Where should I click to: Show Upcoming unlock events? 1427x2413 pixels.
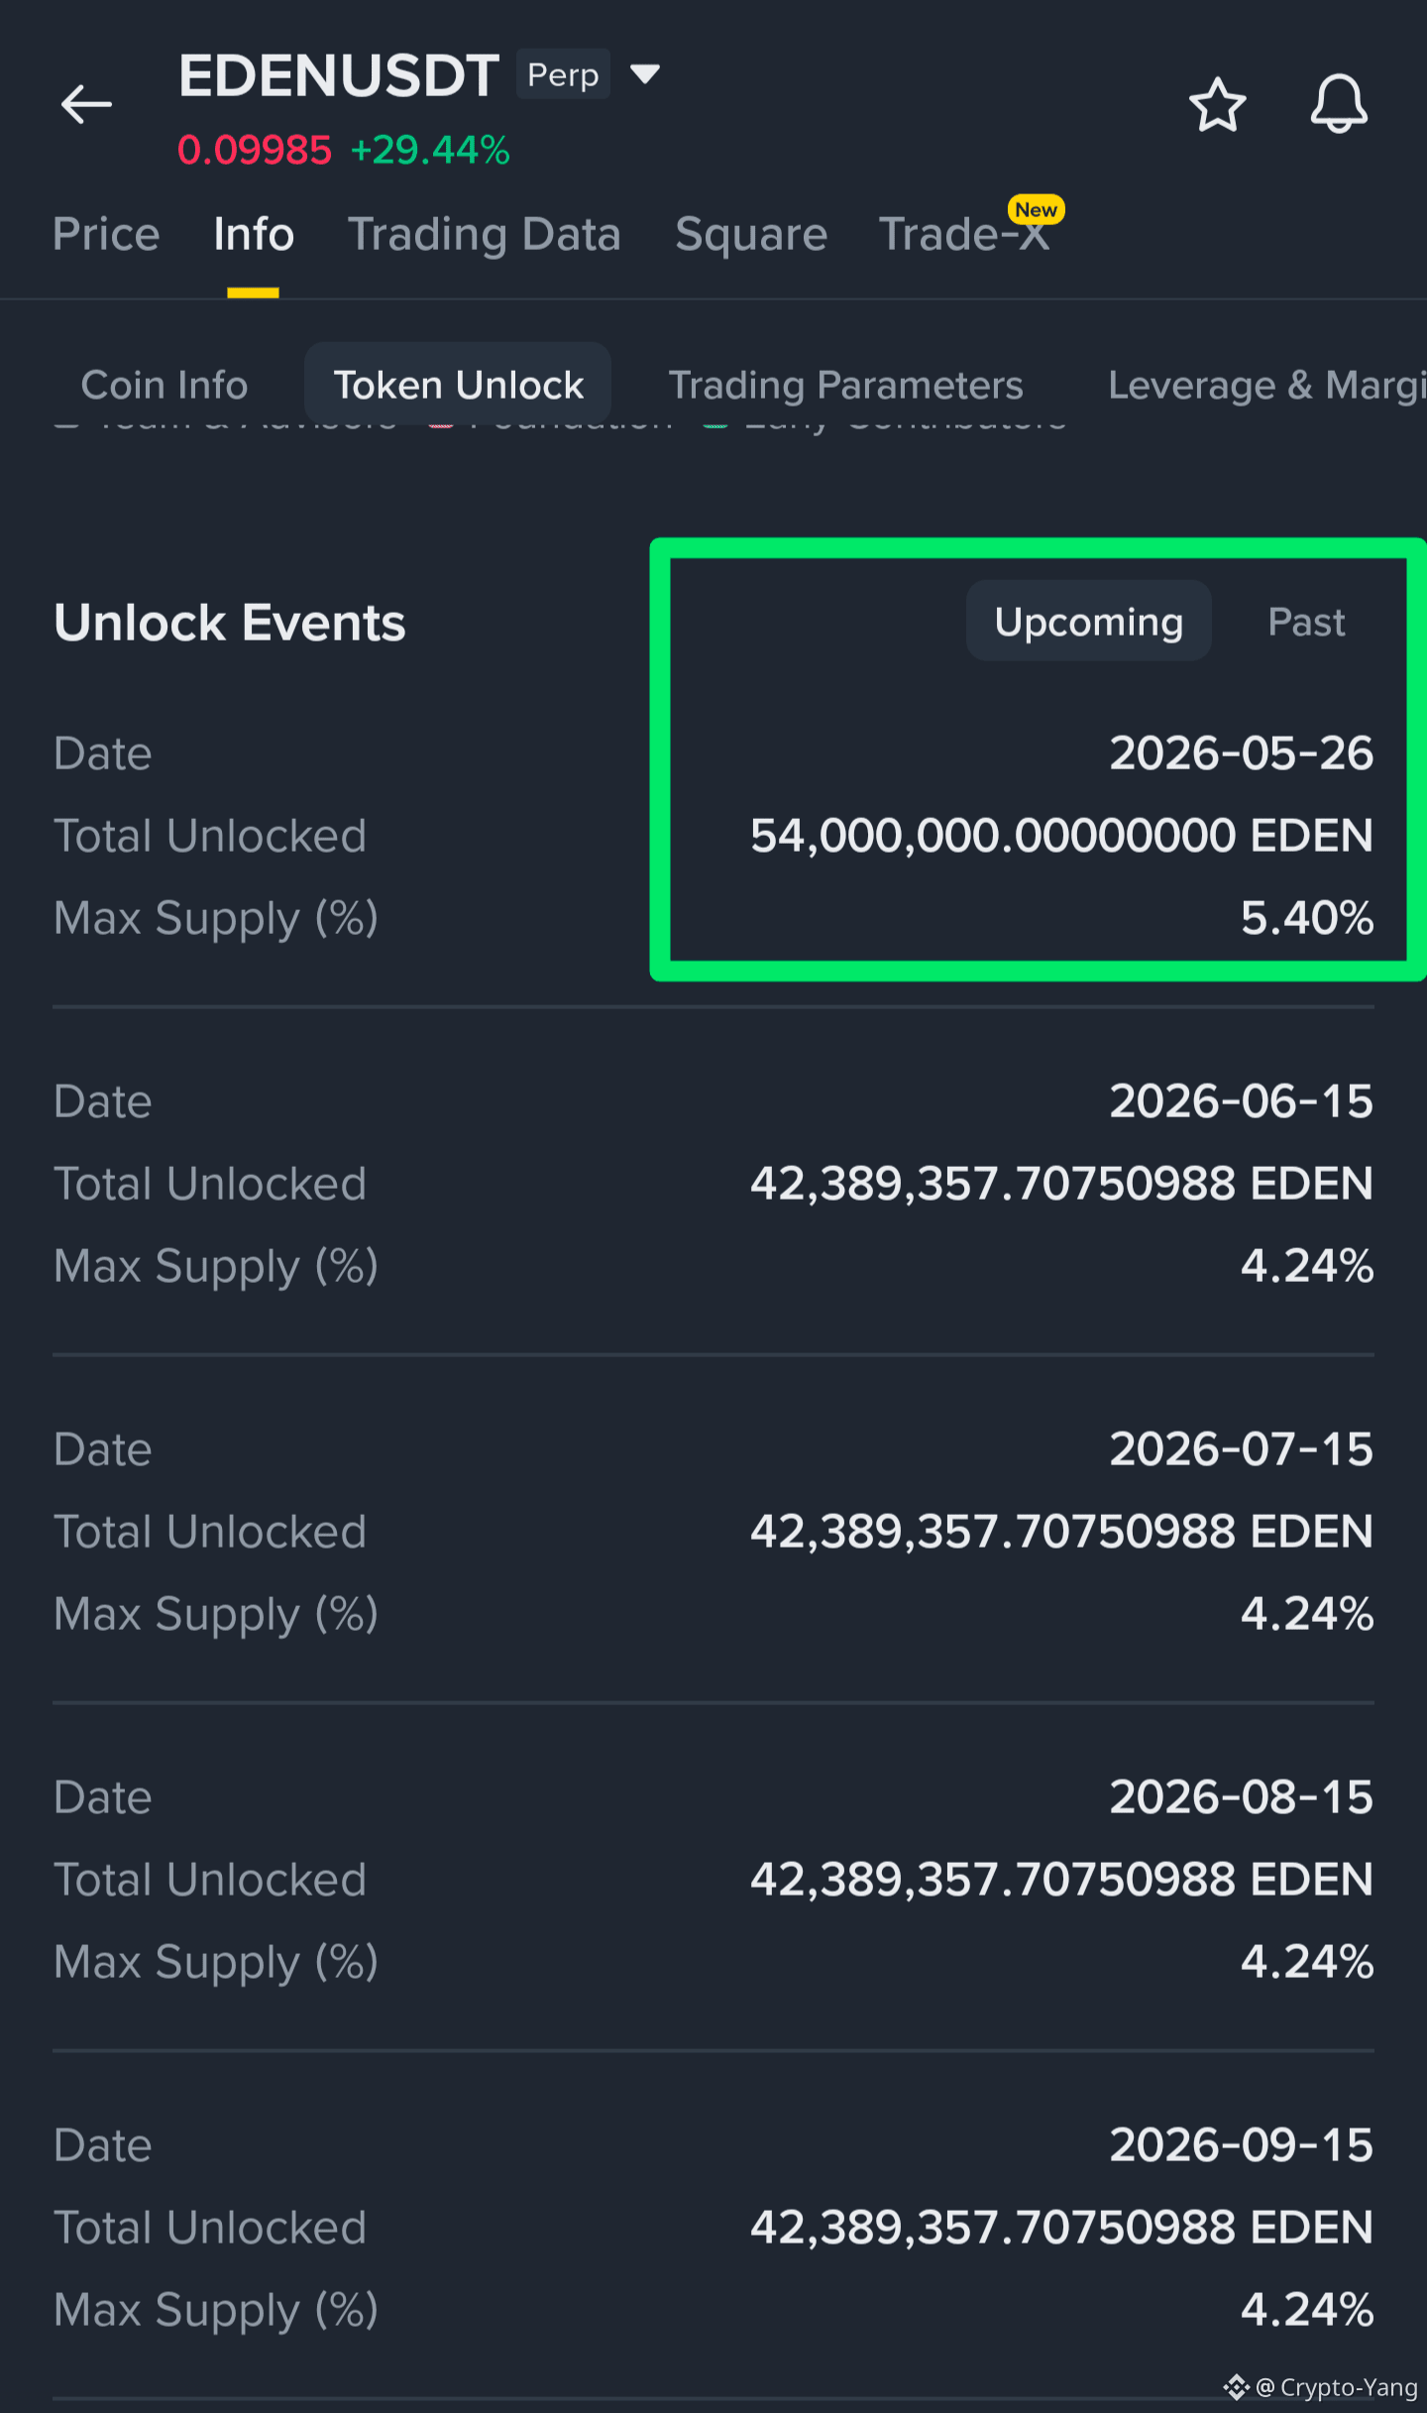tap(1088, 622)
